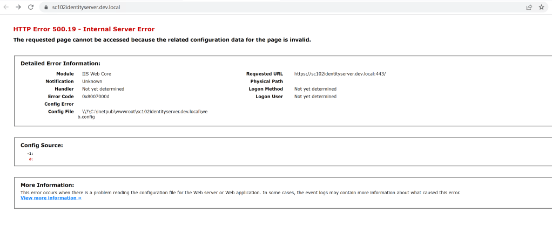Image resolution: width=552 pixels, height=246 pixels.
Task: Click the Logon Method value text
Action: [315, 89]
